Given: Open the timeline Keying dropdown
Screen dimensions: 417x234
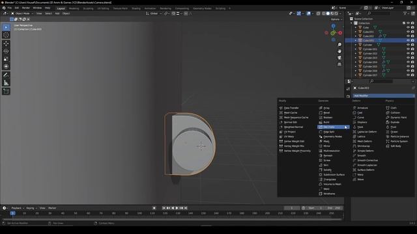Looking at the screenshot, I should coord(31,208).
